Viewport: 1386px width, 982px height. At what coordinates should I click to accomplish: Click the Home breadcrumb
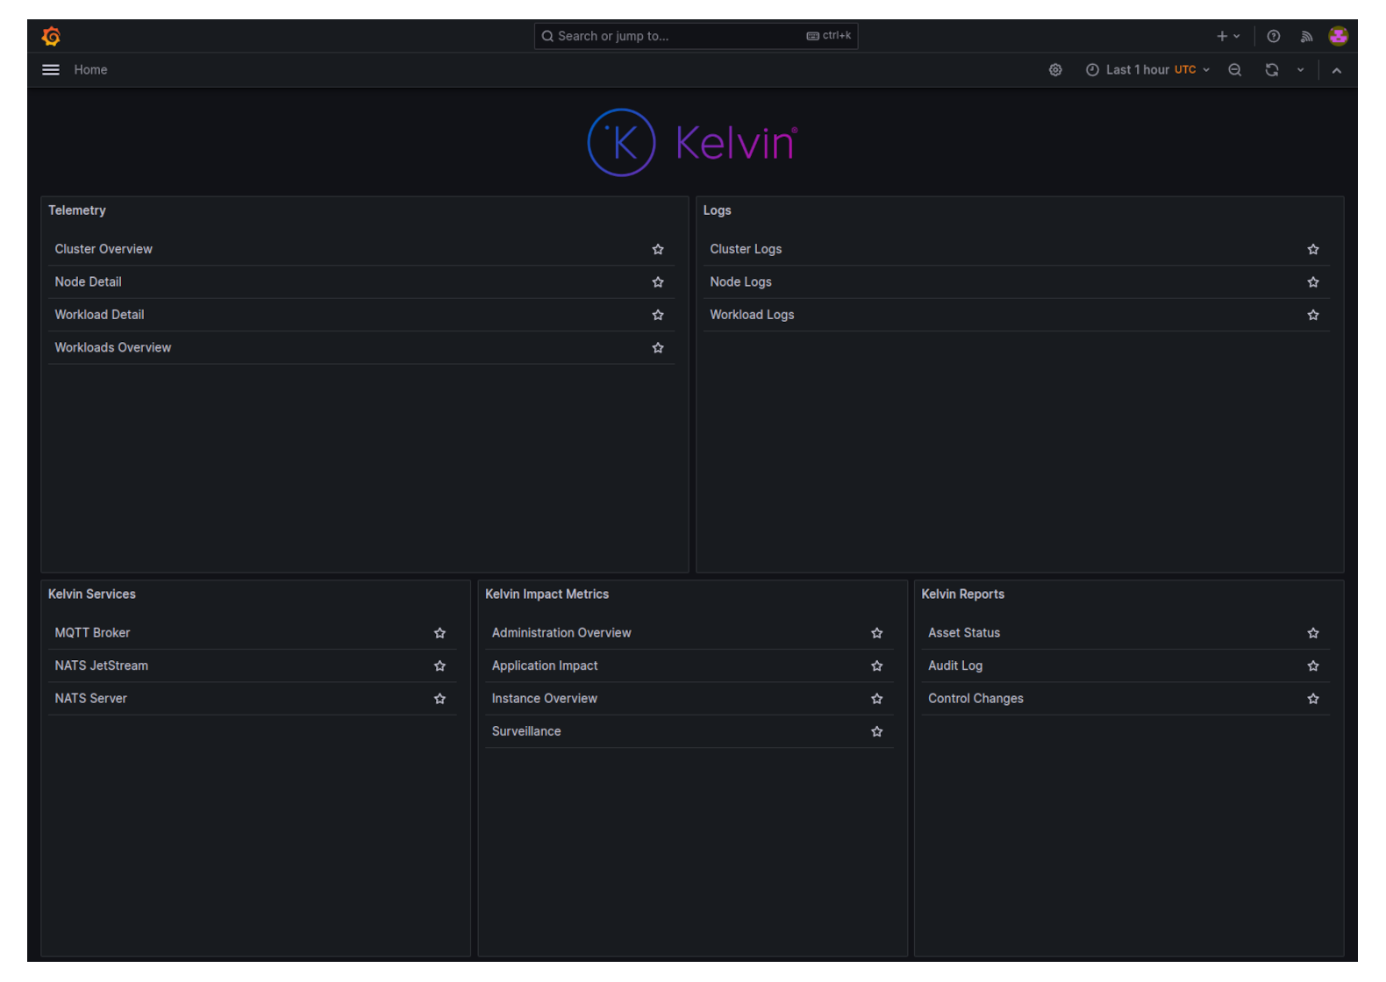click(90, 70)
